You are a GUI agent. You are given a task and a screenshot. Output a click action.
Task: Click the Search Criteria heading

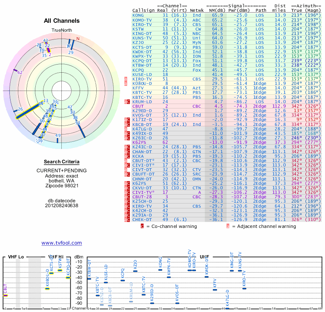click(62, 162)
